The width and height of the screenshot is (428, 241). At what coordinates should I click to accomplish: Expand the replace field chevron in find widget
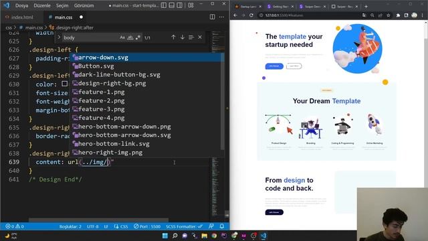(59, 37)
